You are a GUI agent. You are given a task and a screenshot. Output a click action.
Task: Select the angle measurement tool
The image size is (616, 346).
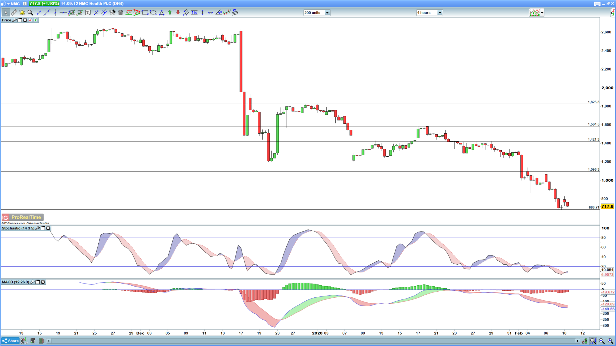[x=219, y=13]
